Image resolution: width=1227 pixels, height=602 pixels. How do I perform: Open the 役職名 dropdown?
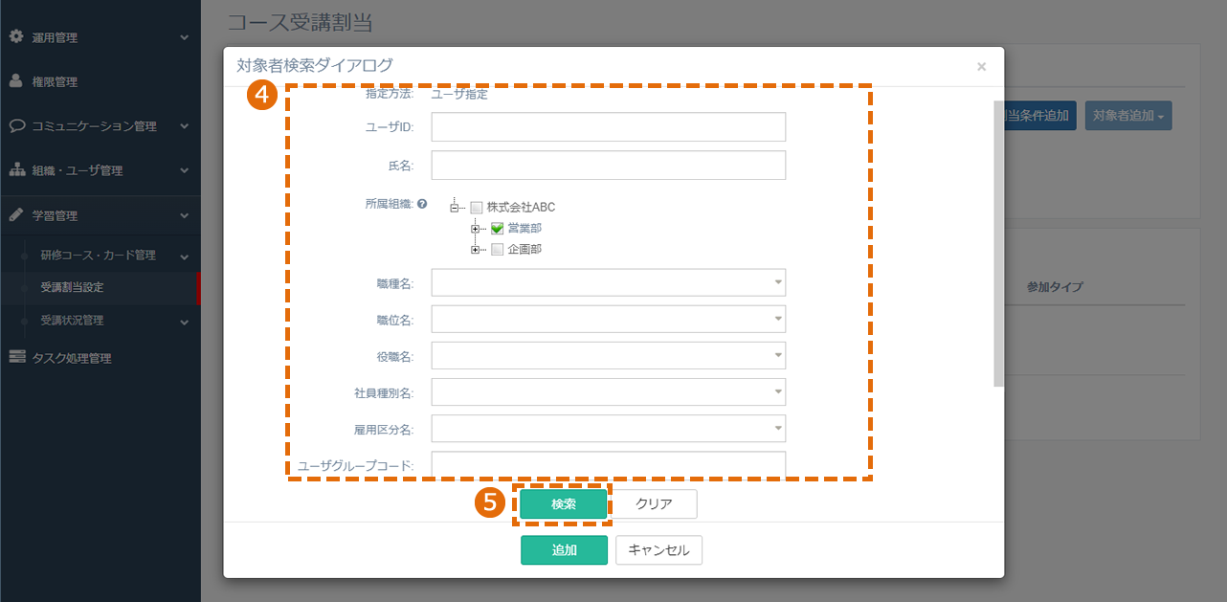(609, 356)
